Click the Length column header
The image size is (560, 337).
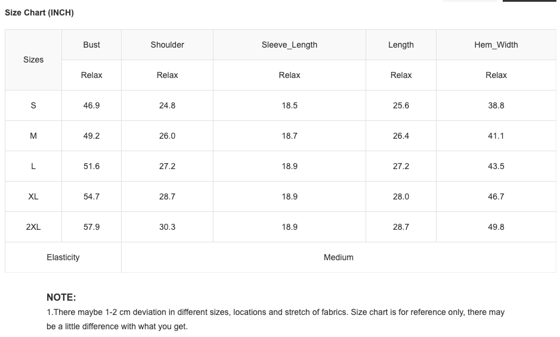click(x=401, y=45)
